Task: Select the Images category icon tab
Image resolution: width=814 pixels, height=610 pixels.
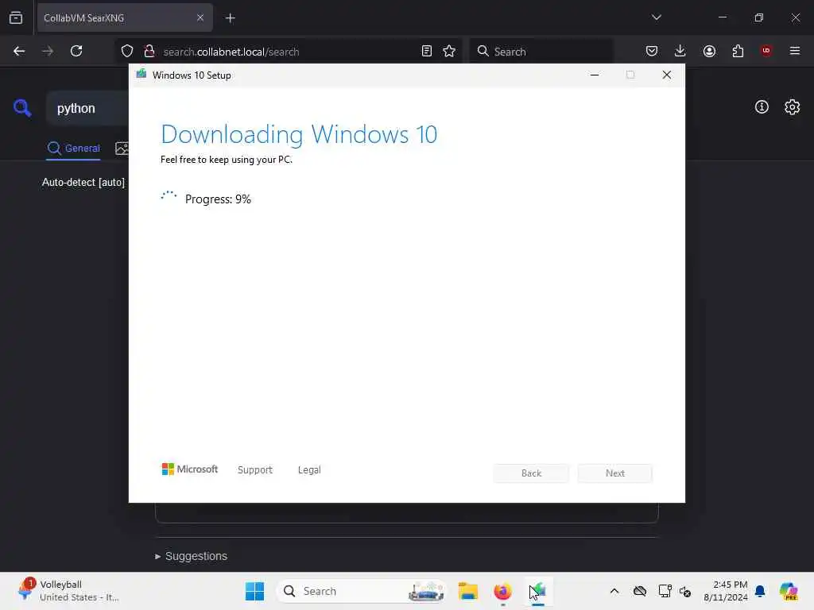Action: click(x=122, y=149)
